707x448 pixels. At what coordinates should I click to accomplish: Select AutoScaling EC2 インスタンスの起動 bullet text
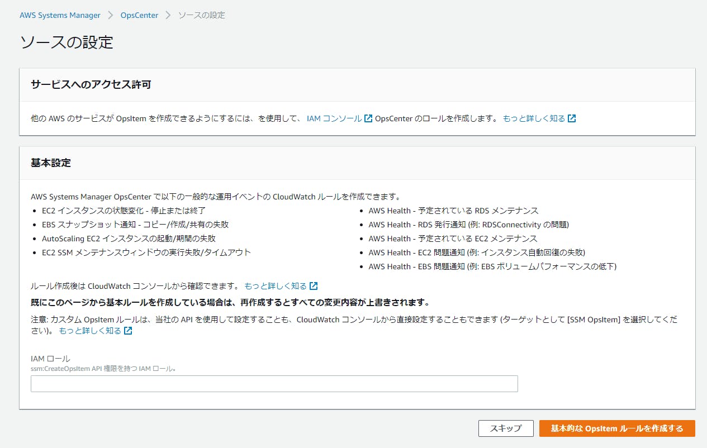click(x=129, y=239)
